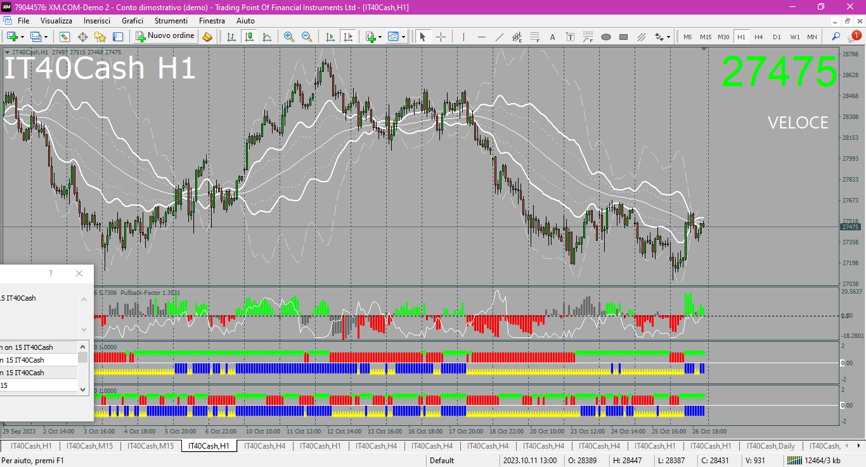The height and width of the screenshot is (467, 866).
Task: Open the notifications bubble showing 1
Action: 855,37
